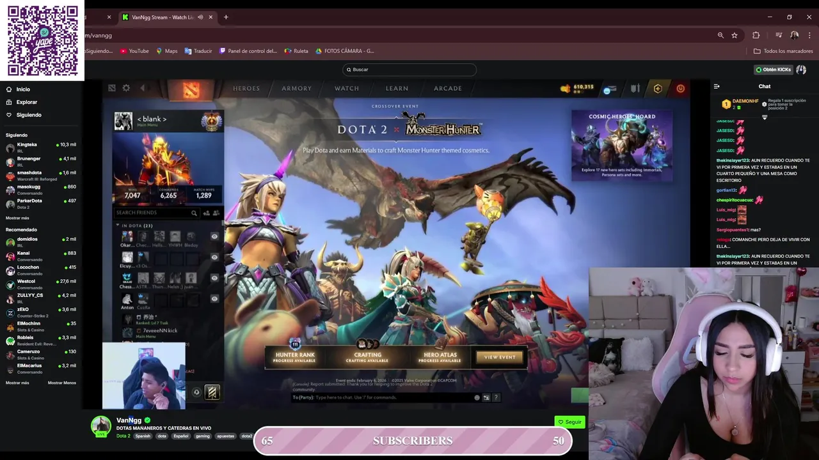Open the ARCADE tab
The height and width of the screenshot is (460, 819).
coord(448,88)
